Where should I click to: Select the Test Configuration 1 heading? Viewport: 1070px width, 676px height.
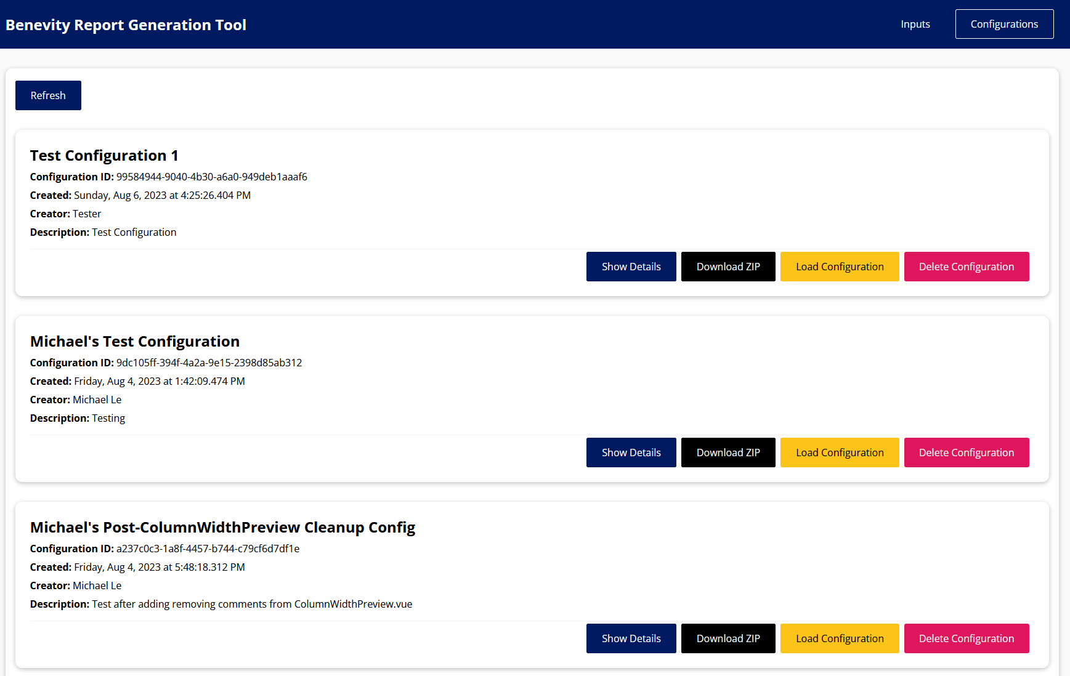point(104,155)
